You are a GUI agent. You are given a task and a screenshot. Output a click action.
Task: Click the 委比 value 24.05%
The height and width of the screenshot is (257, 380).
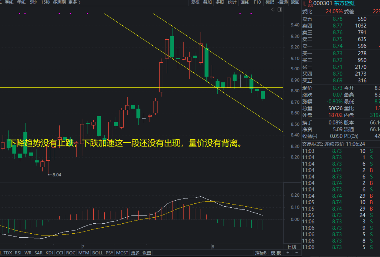click(334, 12)
